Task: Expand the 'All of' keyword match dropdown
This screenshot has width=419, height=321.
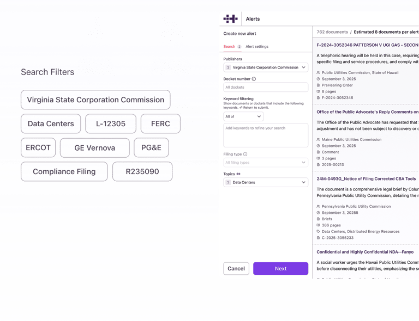Action: tap(243, 116)
